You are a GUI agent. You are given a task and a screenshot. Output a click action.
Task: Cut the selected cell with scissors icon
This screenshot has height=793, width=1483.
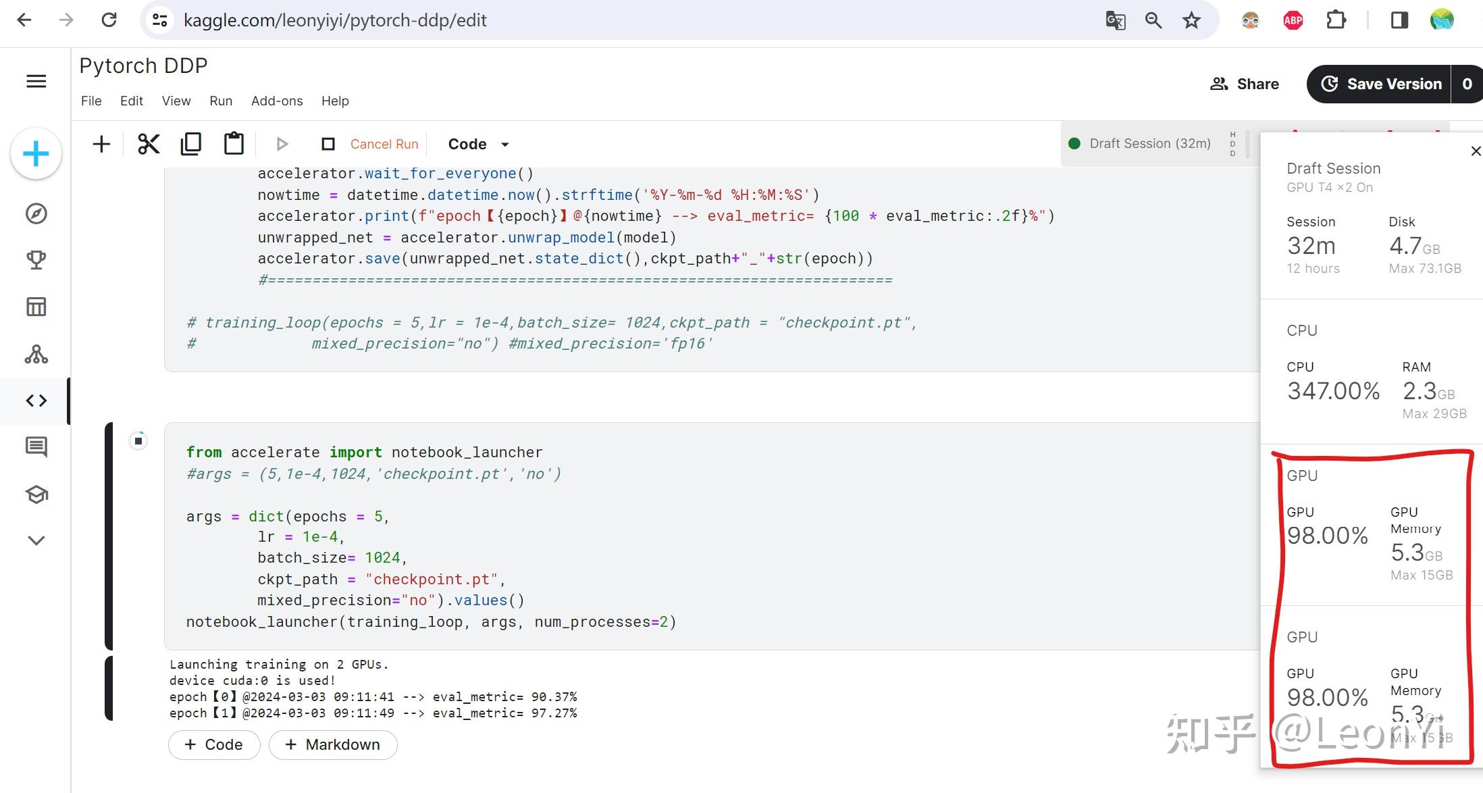149,144
